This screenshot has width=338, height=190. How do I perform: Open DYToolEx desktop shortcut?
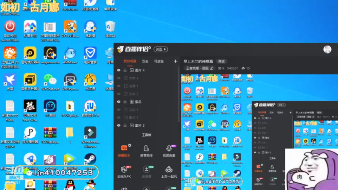coord(70,29)
